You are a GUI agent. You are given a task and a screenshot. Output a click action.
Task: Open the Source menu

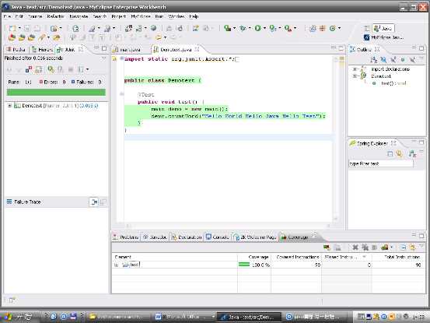point(35,16)
